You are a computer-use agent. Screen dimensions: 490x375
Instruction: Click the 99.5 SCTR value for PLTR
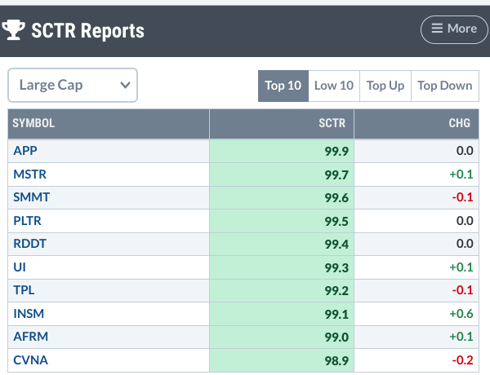click(x=336, y=222)
